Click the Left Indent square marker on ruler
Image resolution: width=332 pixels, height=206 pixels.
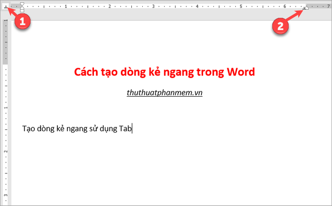click(22, 10)
